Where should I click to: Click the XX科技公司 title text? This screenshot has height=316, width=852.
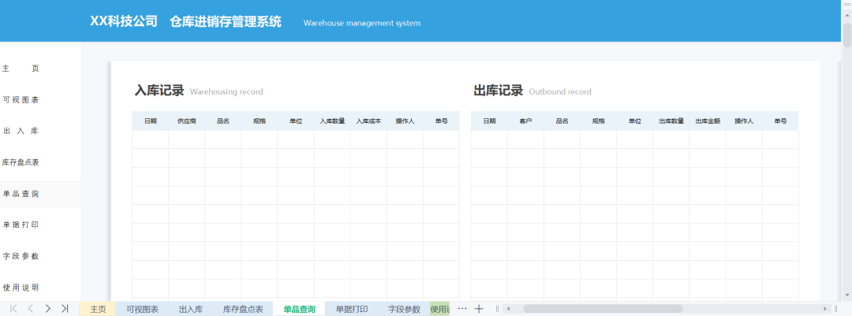click(123, 22)
